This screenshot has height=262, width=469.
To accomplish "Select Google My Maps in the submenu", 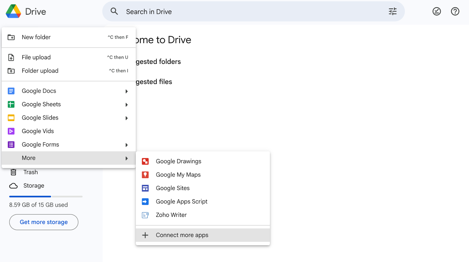I will (203, 175).
